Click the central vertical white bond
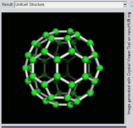The image size is (133, 128). (57, 68)
